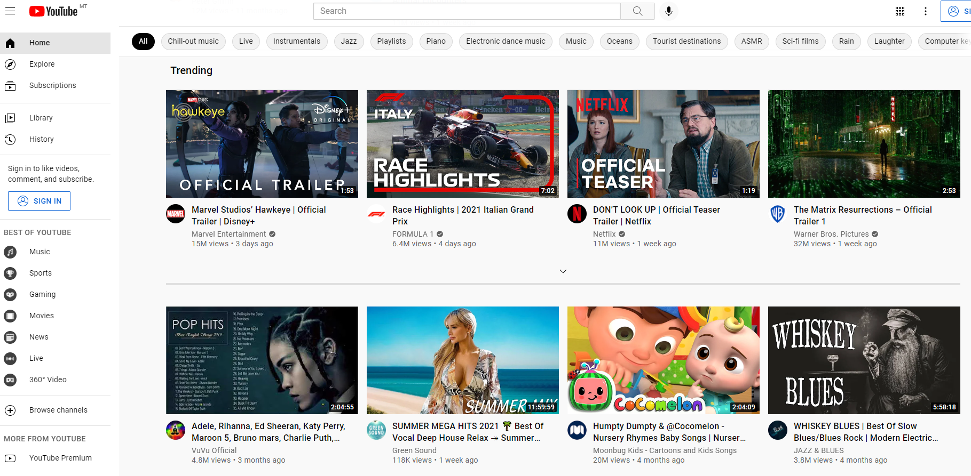Click the Moonbug Kids channel name
Viewport: 971px width, 476px height.
pos(665,450)
